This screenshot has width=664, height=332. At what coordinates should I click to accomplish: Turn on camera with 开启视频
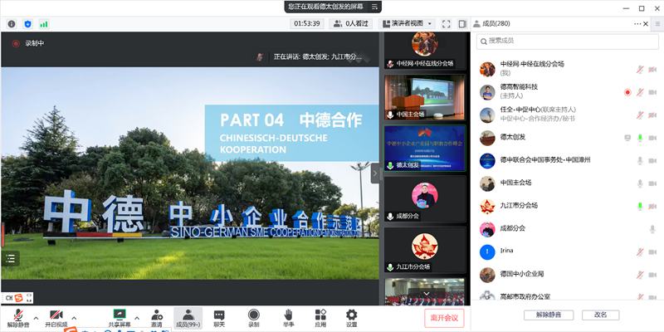(56, 319)
